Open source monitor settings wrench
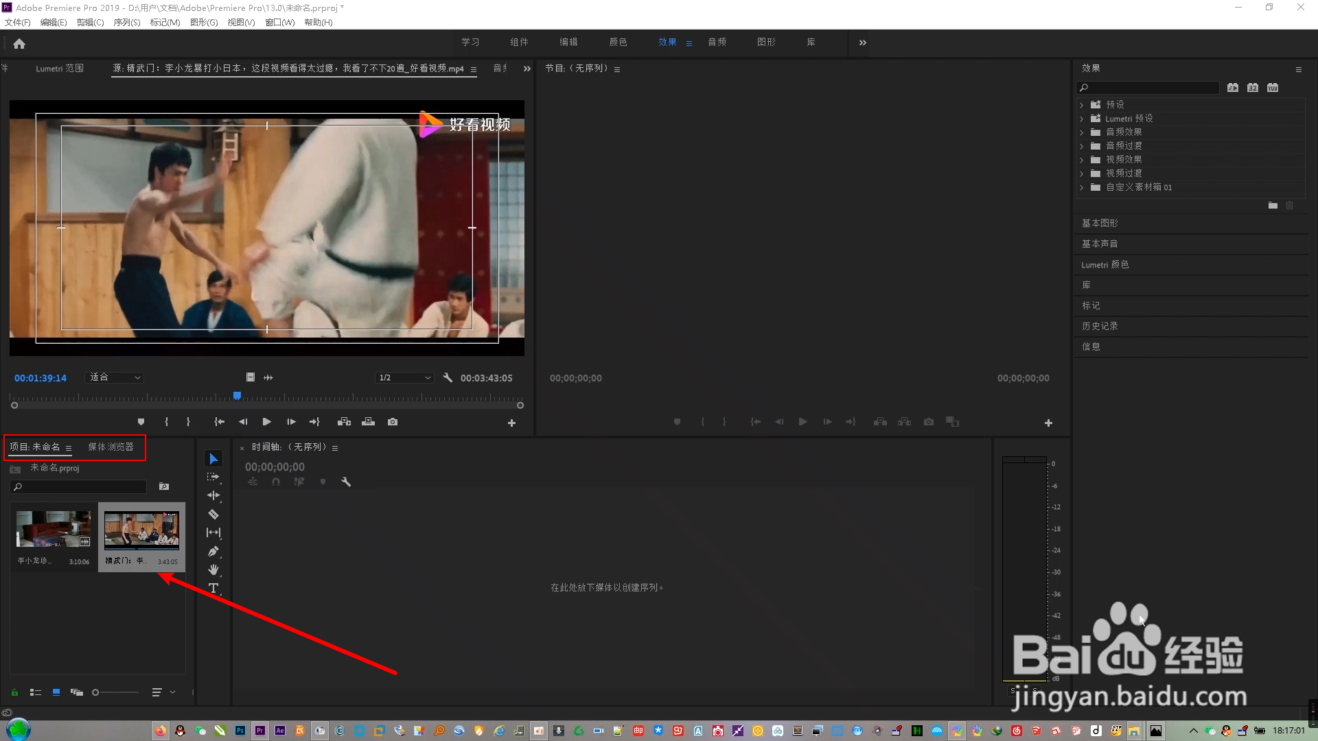 click(x=448, y=377)
